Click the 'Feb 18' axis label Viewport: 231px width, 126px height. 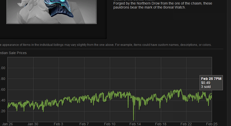coord(161,124)
